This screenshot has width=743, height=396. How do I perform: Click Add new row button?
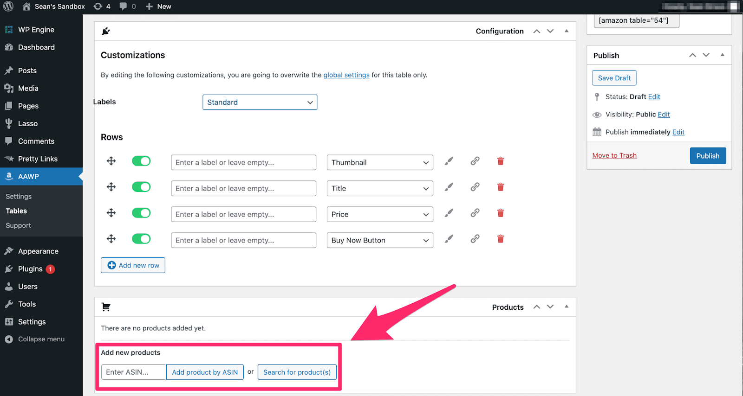133,265
